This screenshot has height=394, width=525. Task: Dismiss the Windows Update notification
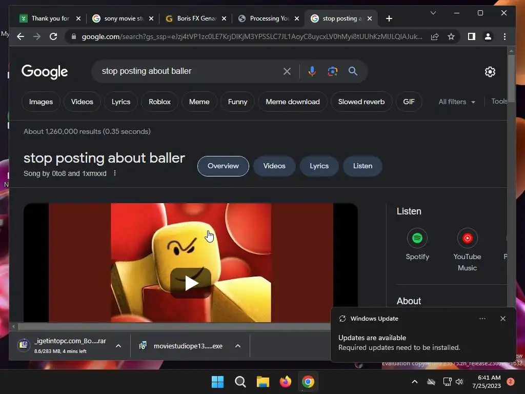[503, 319]
